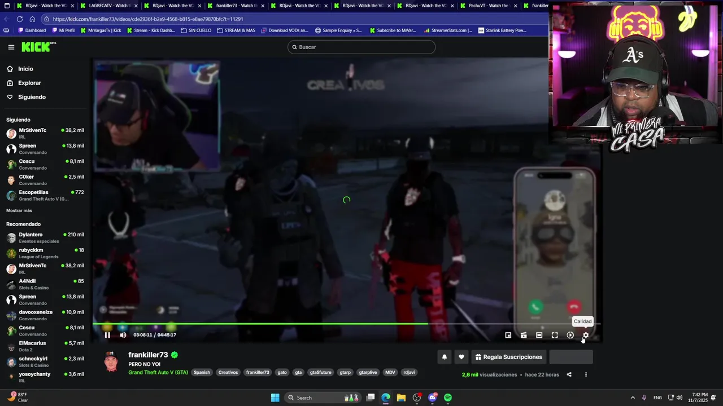Go to Inicio in sidebar
The height and width of the screenshot is (406, 723).
click(x=25, y=69)
